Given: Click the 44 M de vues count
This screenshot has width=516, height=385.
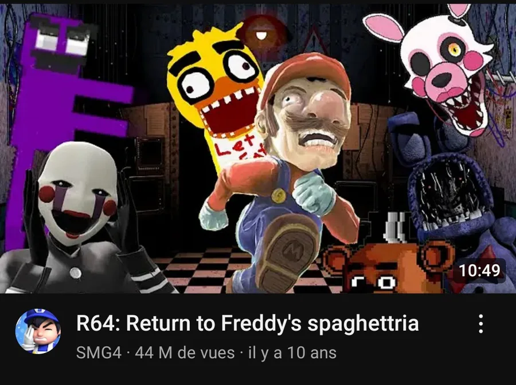Looking at the screenshot, I should point(185,353).
